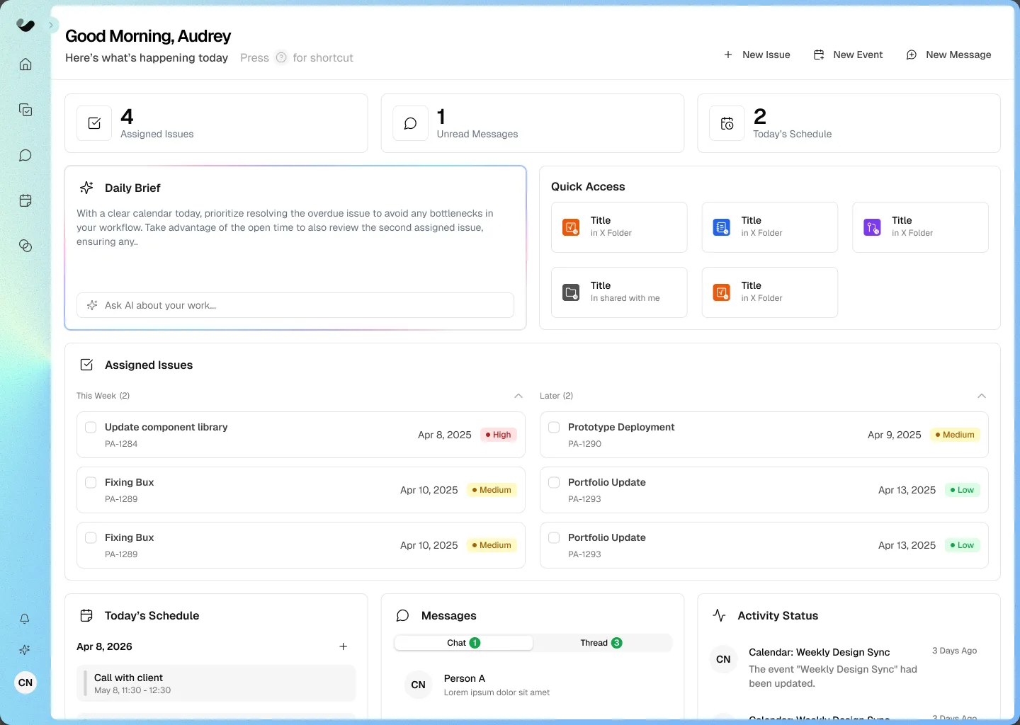The height and width of the screenshot is (725, 1020).
Task: Open the Call with client event
Action: pyautogui.click(x=216, y=683)
